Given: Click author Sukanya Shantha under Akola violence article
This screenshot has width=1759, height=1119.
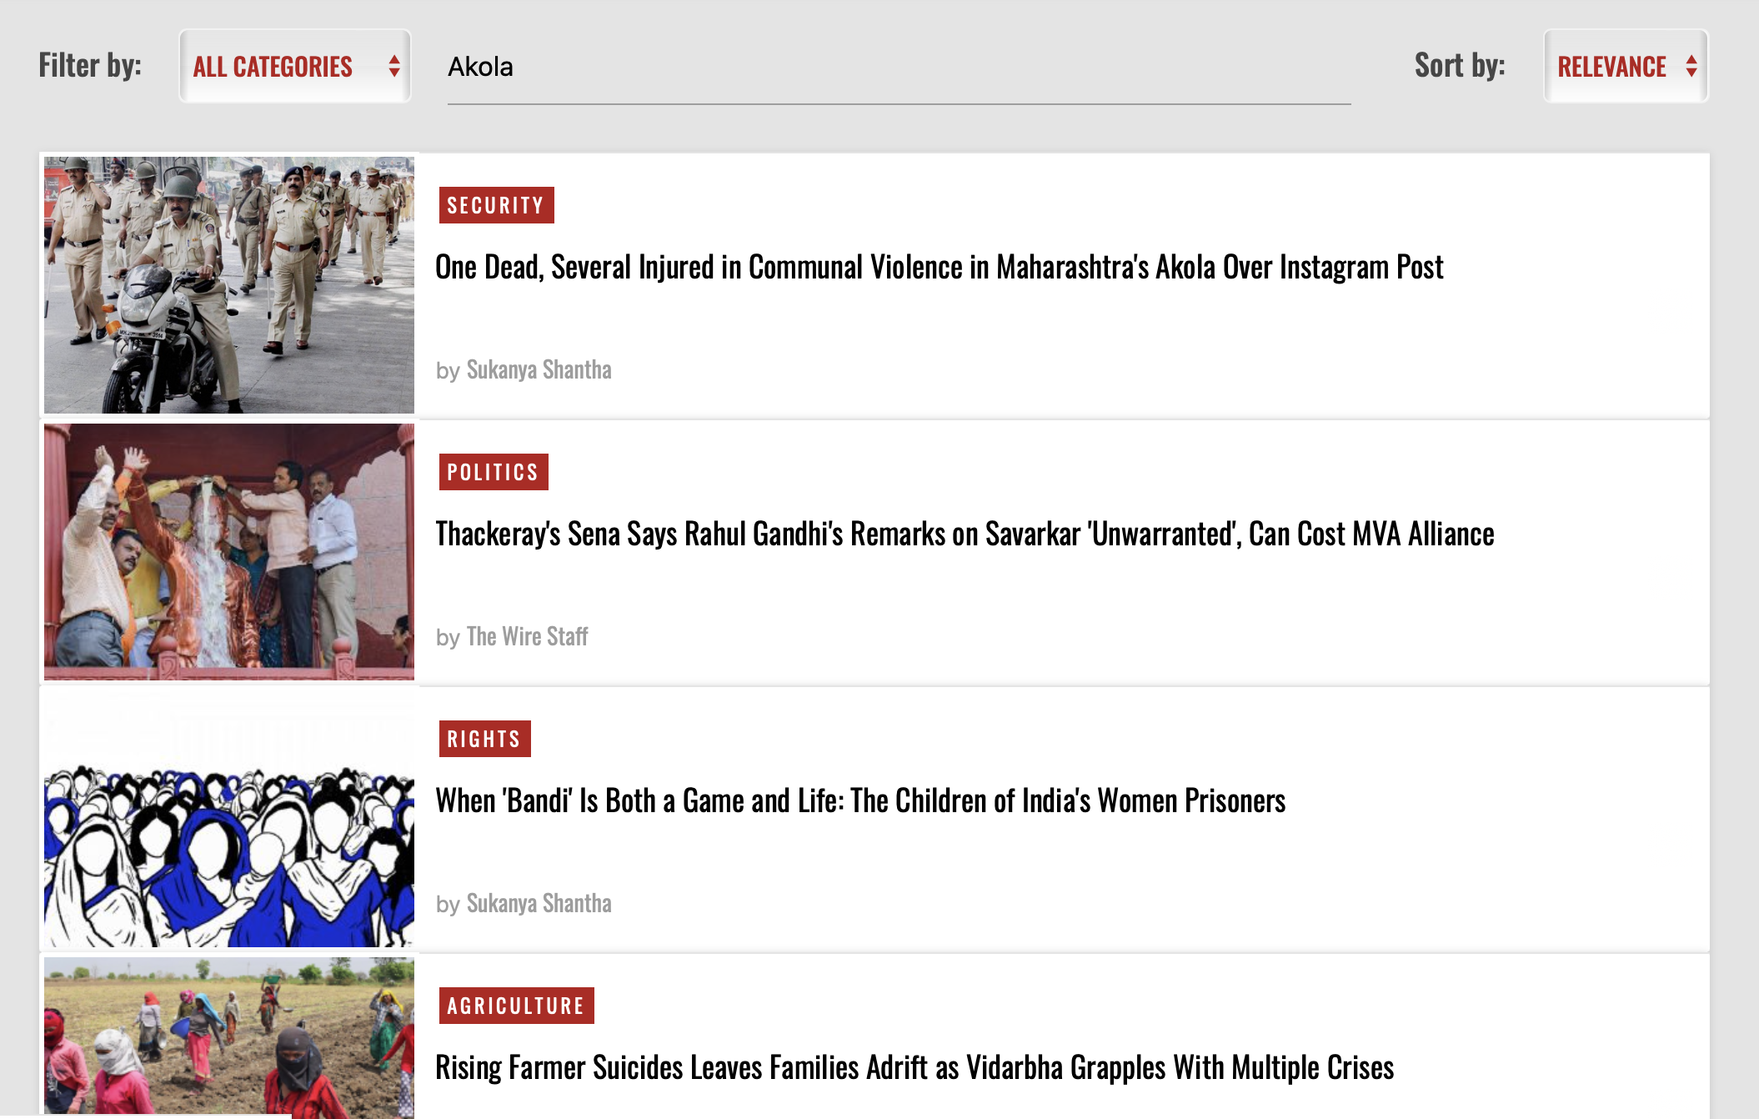Looking at the screenshot, I should pyautogui.click(x=539, y=369).
